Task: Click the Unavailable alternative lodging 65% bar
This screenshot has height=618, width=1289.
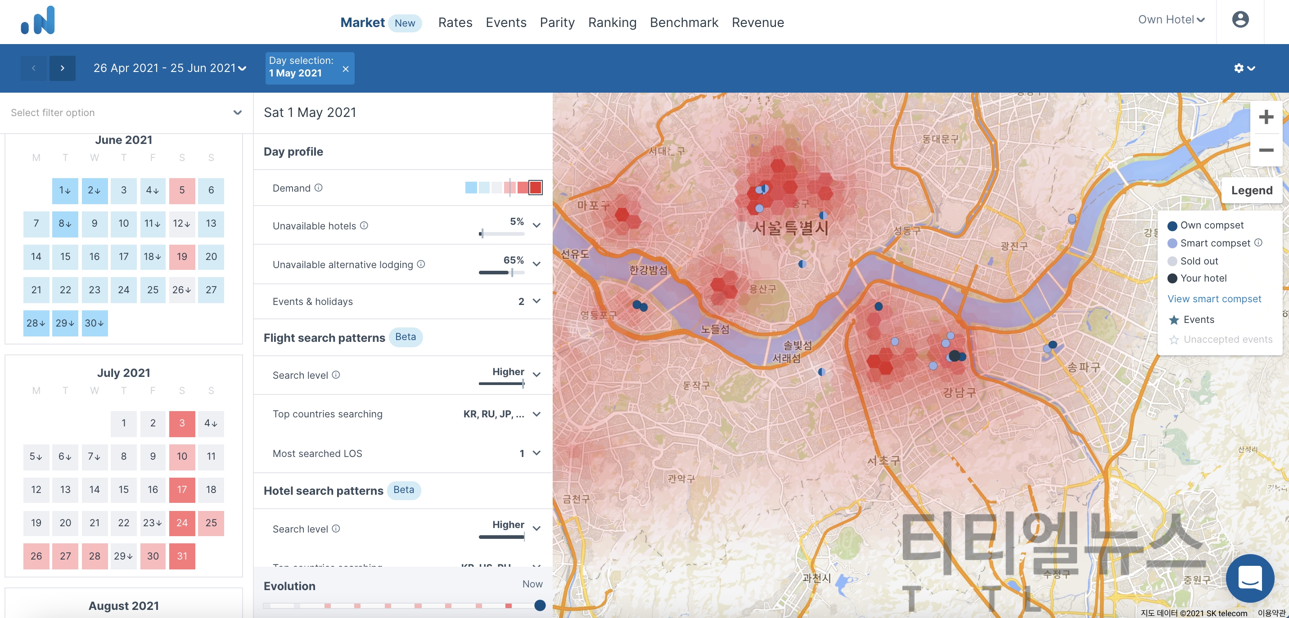Action: pos(501,273)
